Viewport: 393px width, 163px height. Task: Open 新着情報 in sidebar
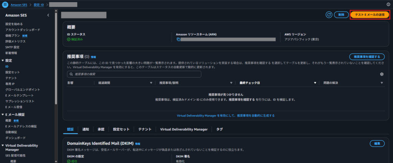(11, 53)
